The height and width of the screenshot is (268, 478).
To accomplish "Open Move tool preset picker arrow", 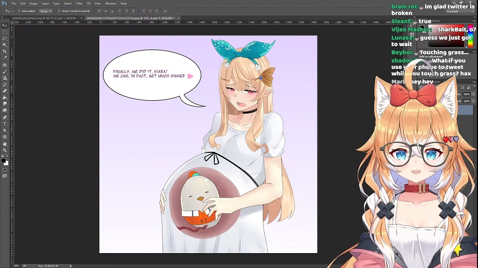I will 13,11.
